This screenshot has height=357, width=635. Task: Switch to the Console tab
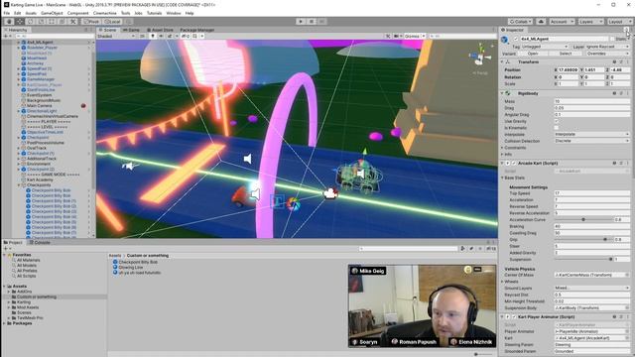[x=40, y=242]
